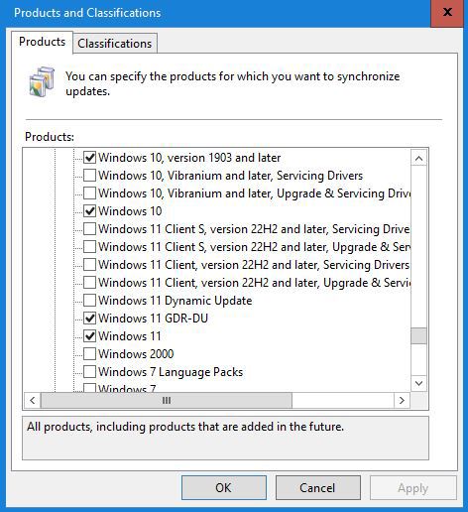
Task: Select the Windows 2000 row text
Action: coord(136,354)
